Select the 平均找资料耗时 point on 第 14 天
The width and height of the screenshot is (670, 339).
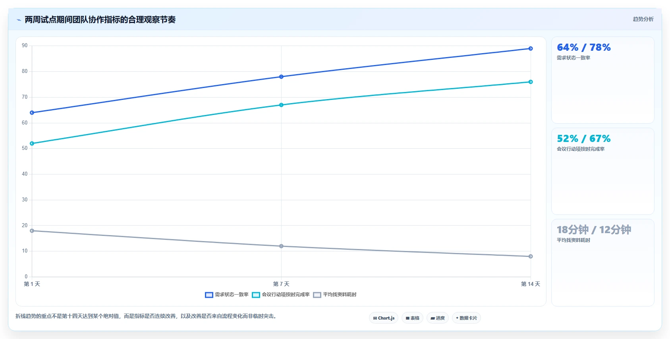point(531,257)
